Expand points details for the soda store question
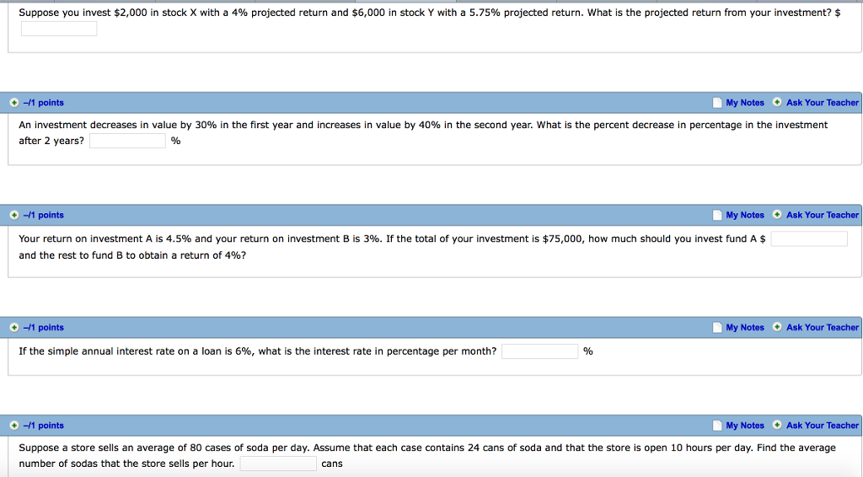The image size is (863, 477). [x=14, y=426]
